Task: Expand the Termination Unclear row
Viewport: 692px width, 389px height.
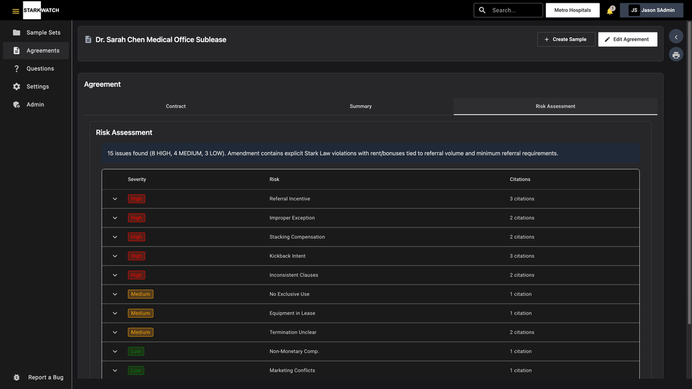Action: [x=115, y=332]
